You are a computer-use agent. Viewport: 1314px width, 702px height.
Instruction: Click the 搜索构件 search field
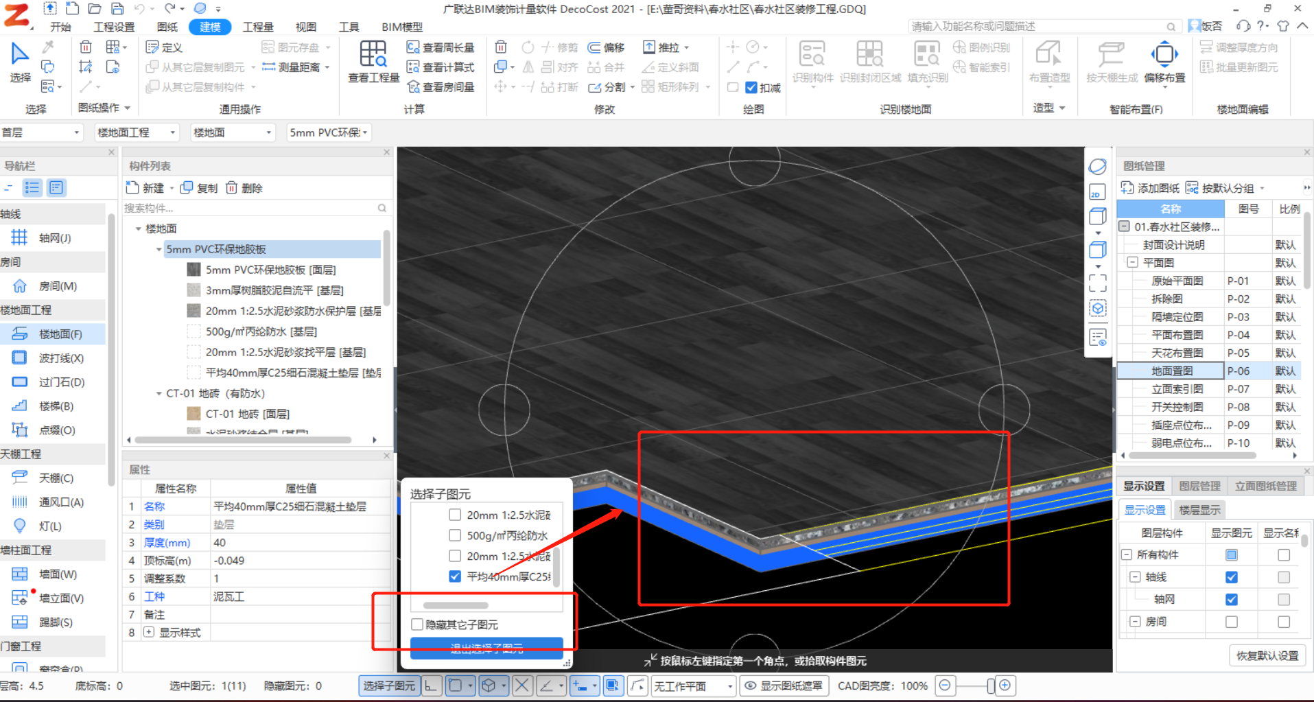(257, 208)
